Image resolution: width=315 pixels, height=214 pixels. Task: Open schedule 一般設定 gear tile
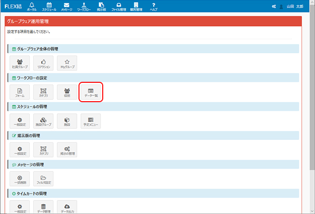tap(20, 121)
